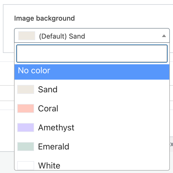Focus the dropdown search text box

[92, 53]
